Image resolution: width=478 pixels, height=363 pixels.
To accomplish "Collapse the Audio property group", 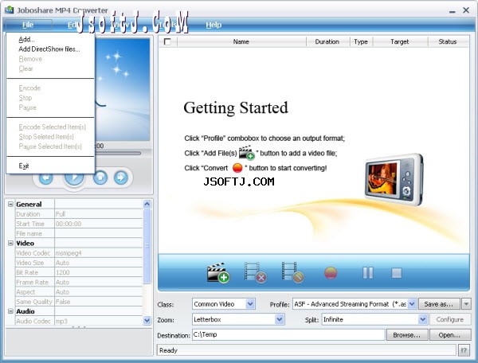I will (10, 311).
